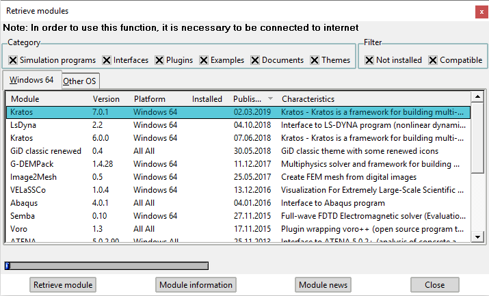The image size is (489, 296).
Task: Uncheck the Themes category
Action: click(315, 60)
